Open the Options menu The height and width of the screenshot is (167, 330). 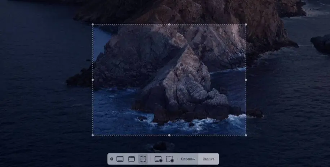[187, 159]
